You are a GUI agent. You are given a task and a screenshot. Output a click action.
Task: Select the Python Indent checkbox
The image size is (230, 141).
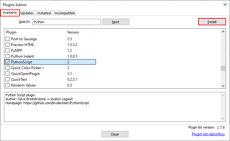[x=8, y=56]
